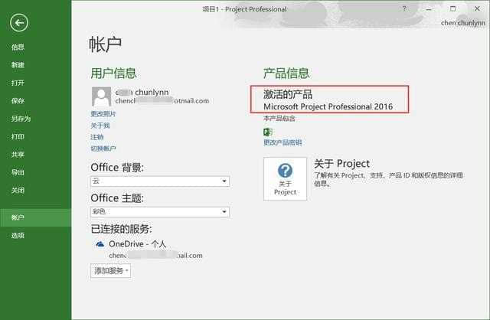Click the back arrow circle icon
The image size is (490, 320).
coord(19,22)
